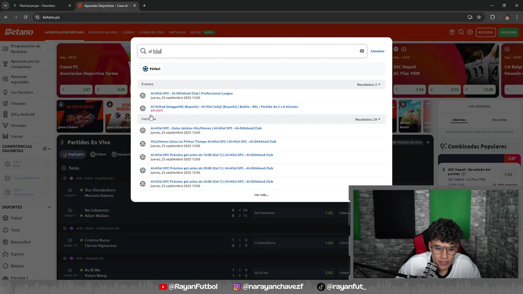Select the Resueltas bets tab
The image size is (523, 294).
pos(499,120)
